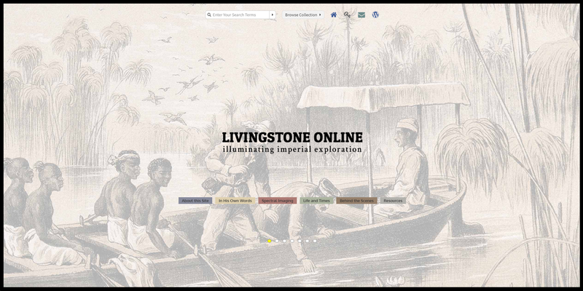Image resolution: width=583 pixels, height=291 pixels.
Task: Select the fourth slideshow dot
Action: pyautogui.click(x=292, y=241)
